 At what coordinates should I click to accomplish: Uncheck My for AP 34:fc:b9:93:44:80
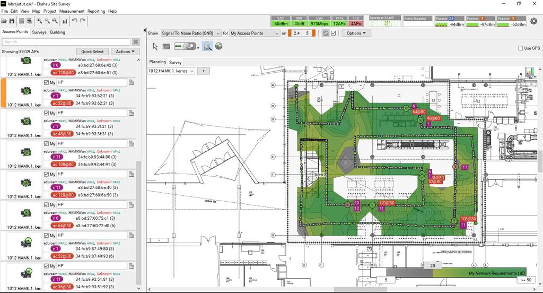pyautogui.click(x=47, y=143)
